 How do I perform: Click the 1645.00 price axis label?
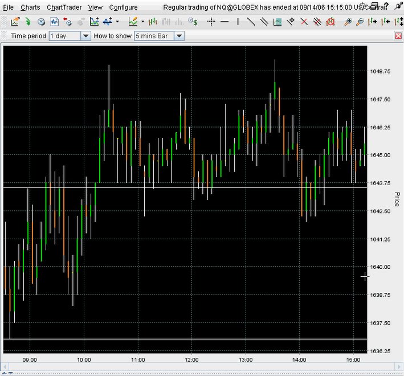tap(380, 155)
